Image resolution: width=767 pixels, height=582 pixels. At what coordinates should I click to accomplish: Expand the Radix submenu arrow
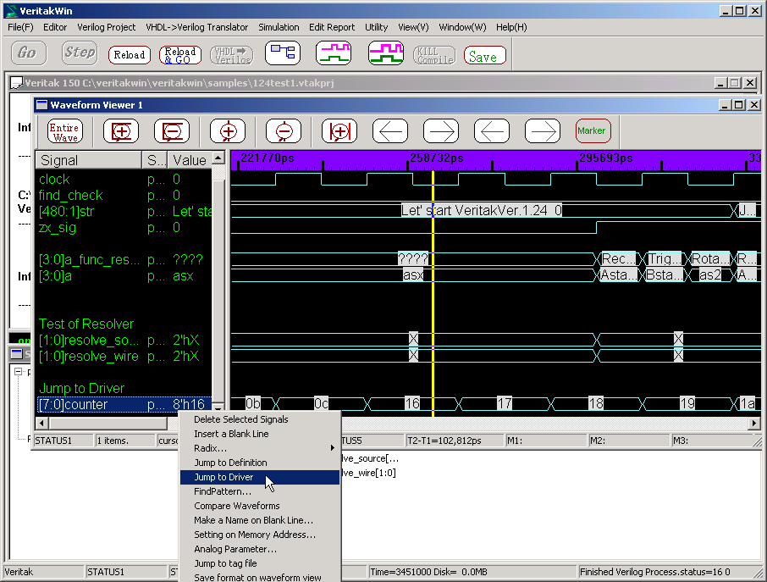point(332,448)
